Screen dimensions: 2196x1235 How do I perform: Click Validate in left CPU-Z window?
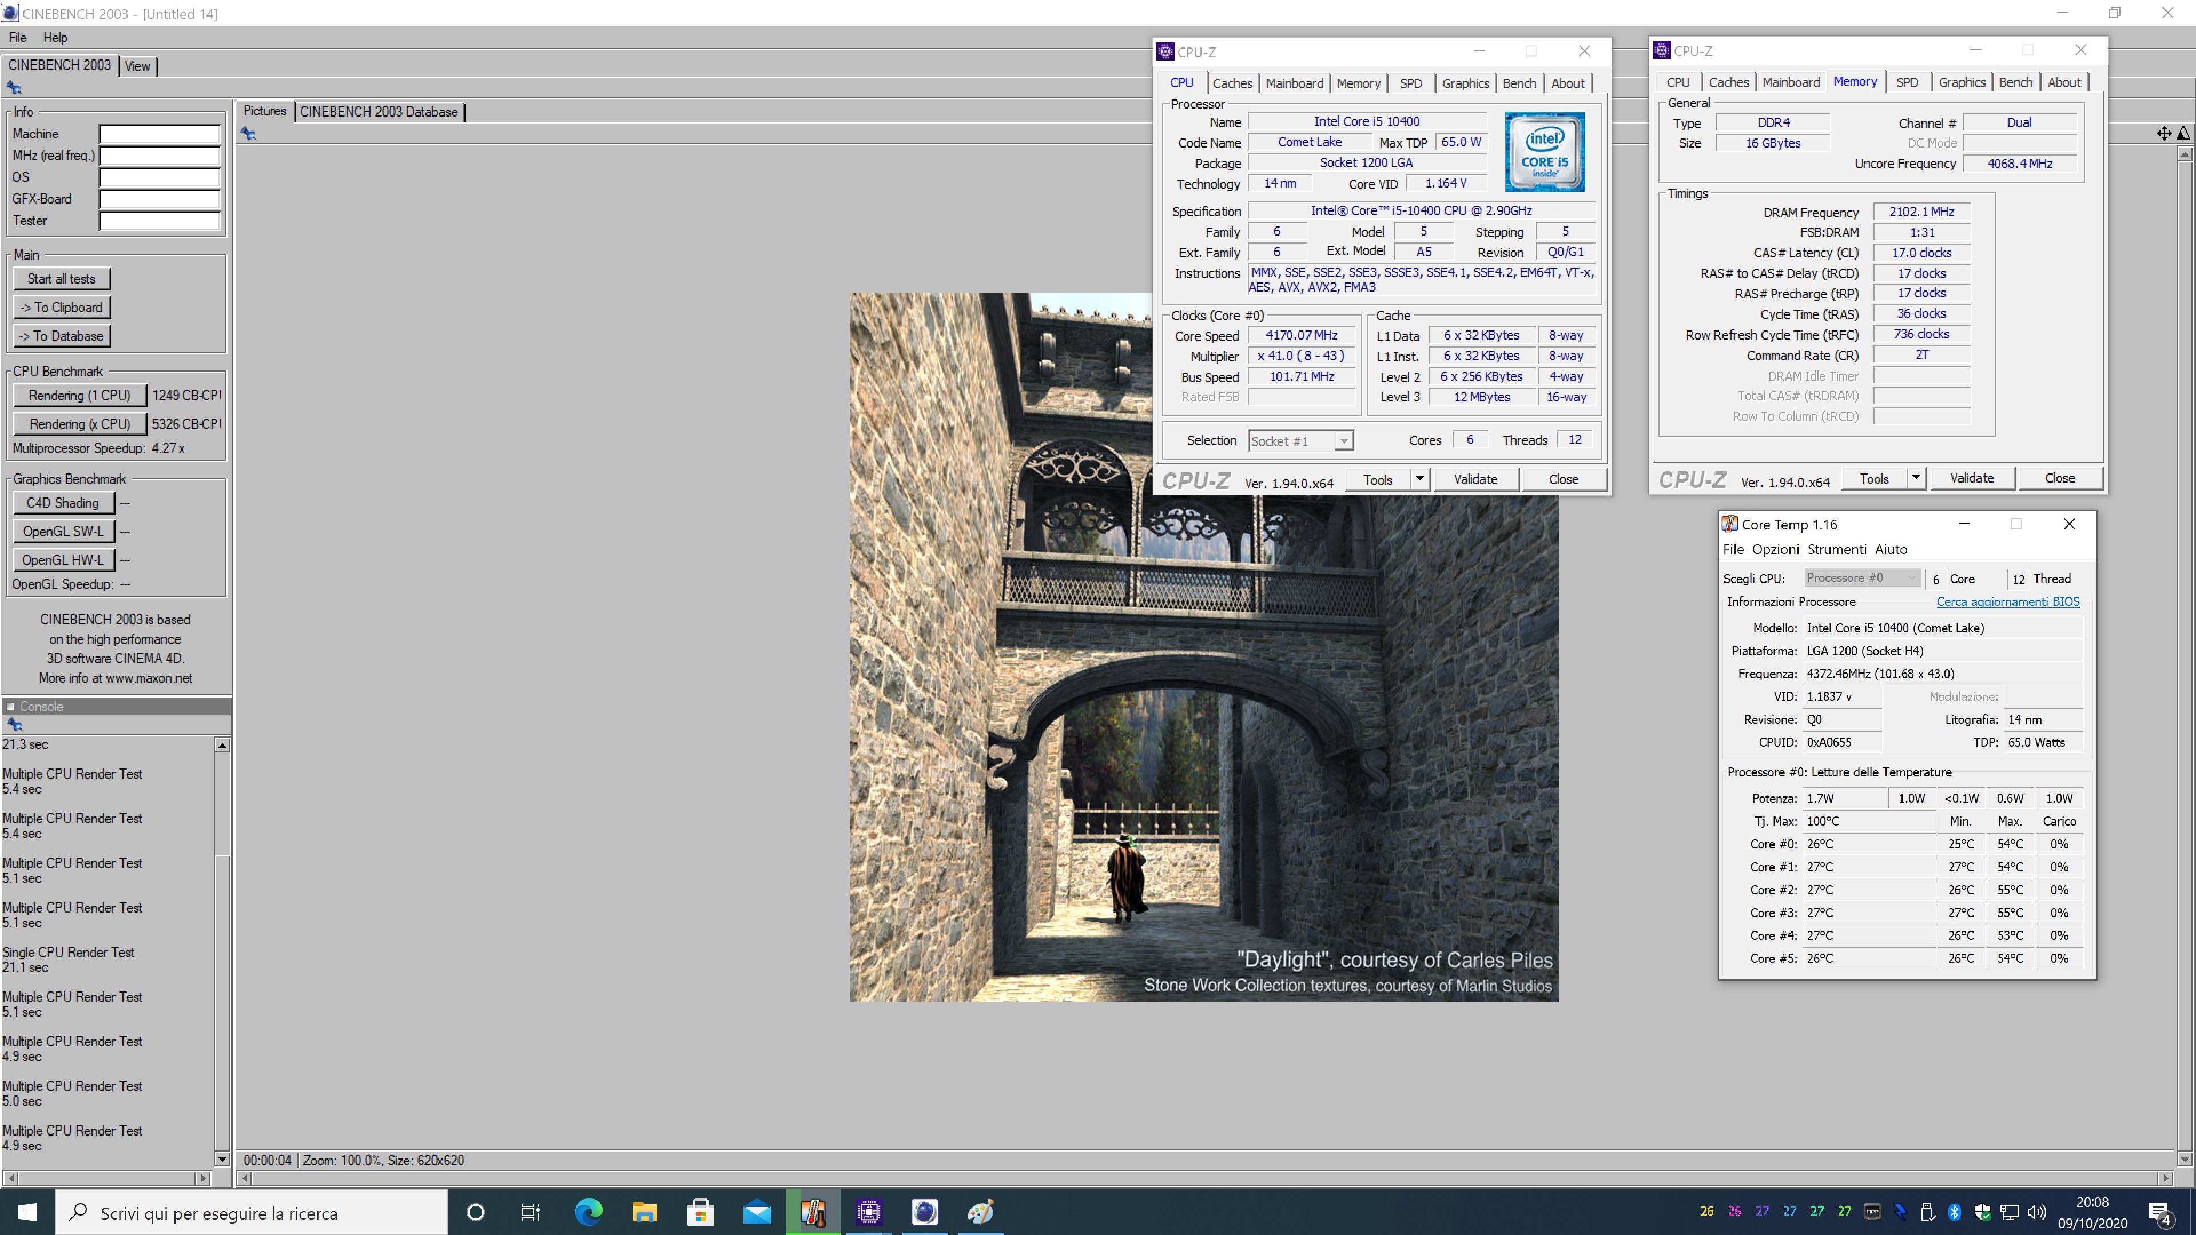tap(1475, 479)
